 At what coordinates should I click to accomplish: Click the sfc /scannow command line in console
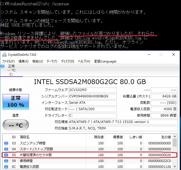pos(34,4)
